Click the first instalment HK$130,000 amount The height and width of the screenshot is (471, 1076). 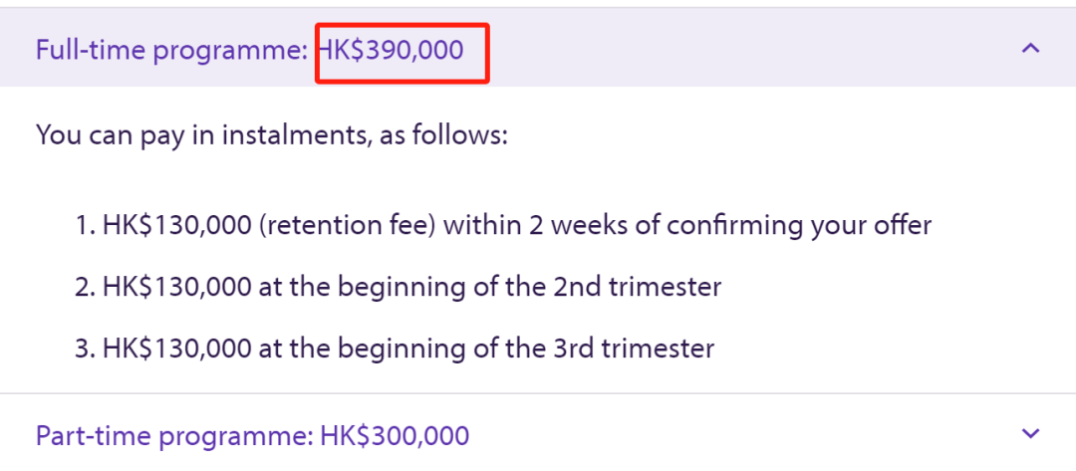coord(176,225)
